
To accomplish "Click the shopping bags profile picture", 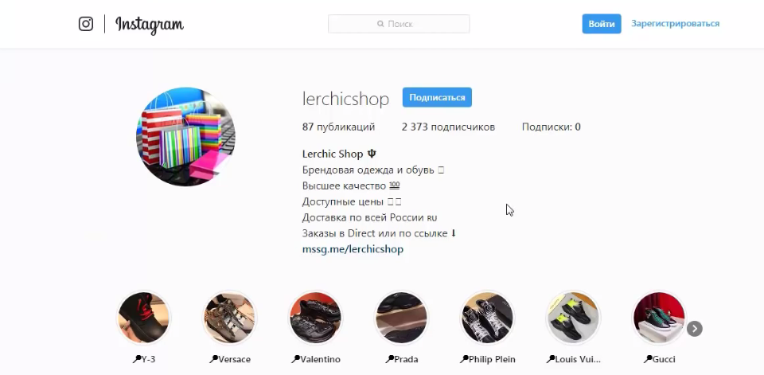I will click(185, 136).
